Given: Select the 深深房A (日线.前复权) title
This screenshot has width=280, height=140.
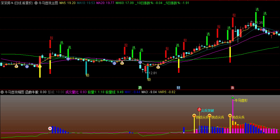Looking at the screenshot, I should coord(17,3).
